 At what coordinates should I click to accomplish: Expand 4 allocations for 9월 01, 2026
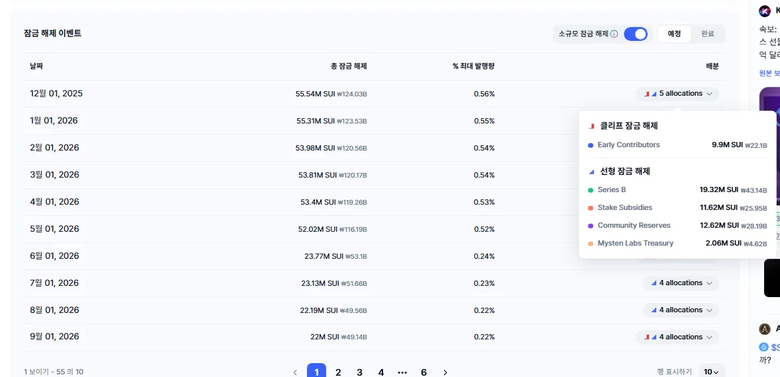[x=677, y=337]
